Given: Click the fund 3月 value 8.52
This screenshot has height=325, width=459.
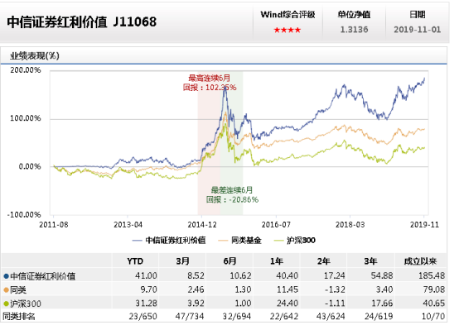Looking at the screenshot, I should [x=196, y=275].
